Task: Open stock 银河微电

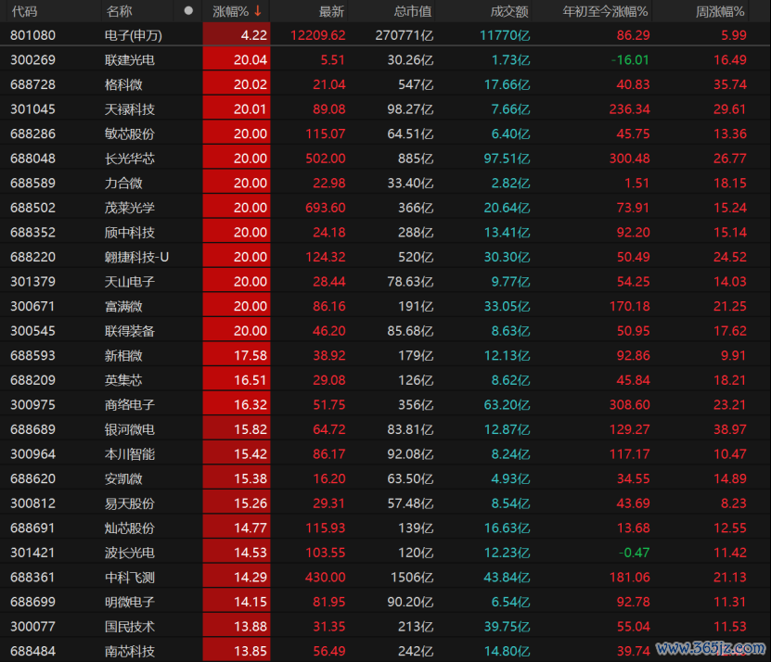Action: pyautogui.click(x=130, y=429)
